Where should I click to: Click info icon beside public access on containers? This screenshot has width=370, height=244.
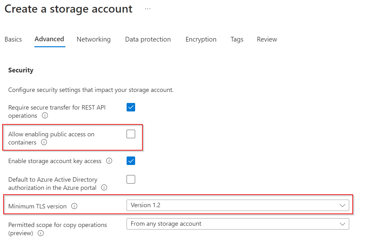pos(44,142)
